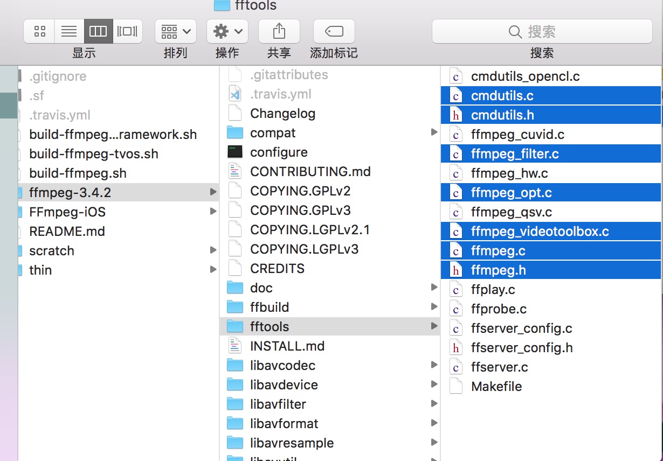Select the INSTALL.md file icon
Viewport: 663px width, 461px height.
coord(235,346)
